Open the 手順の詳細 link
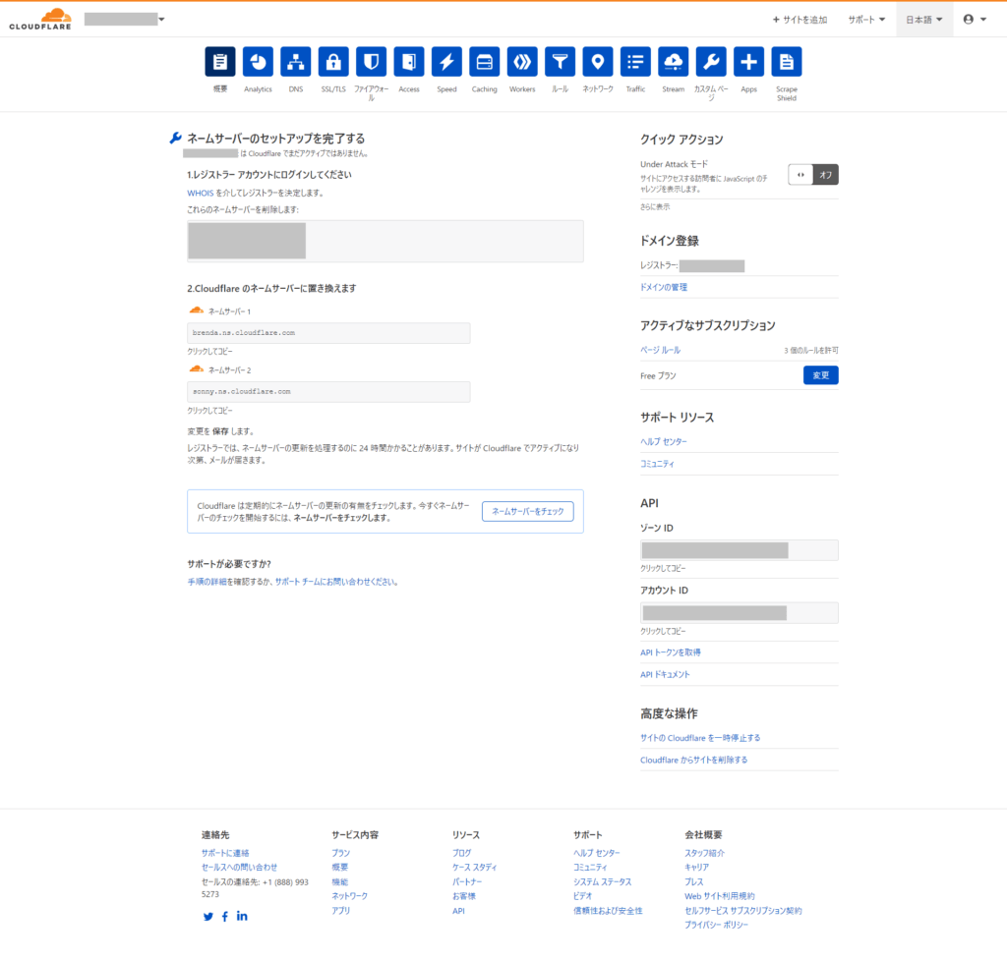Image resolution: width=1007 pixels, height=961 pixels. pos(207,582)
